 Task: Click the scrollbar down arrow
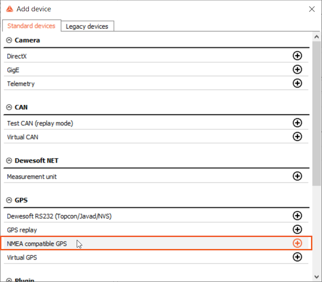tap(317, 277)
